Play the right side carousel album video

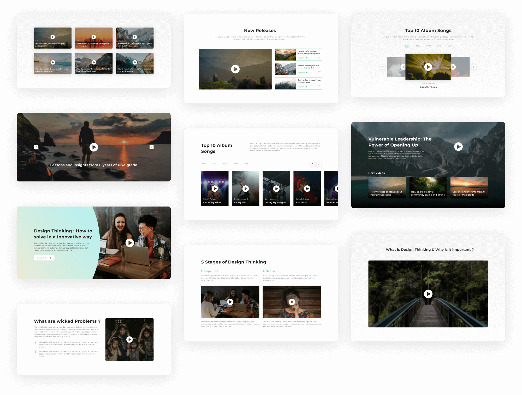(x=453, y=67)
